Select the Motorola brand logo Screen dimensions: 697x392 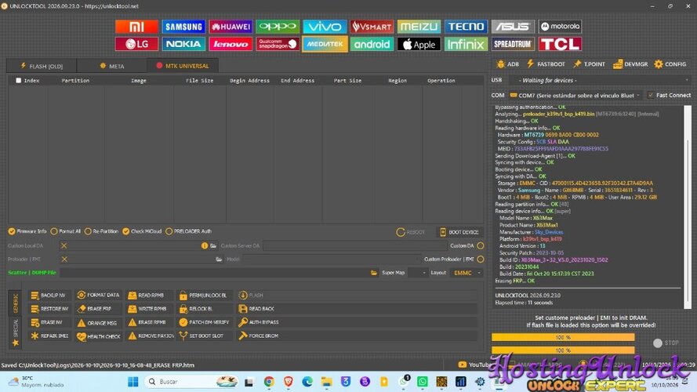coord(560,27)
